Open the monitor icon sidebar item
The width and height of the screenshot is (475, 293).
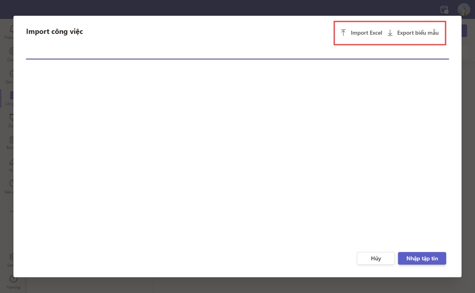point(11,119)
